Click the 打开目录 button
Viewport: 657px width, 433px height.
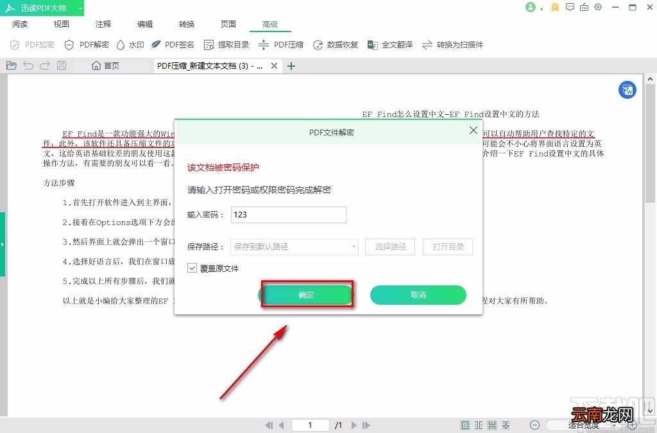(448, 247)
